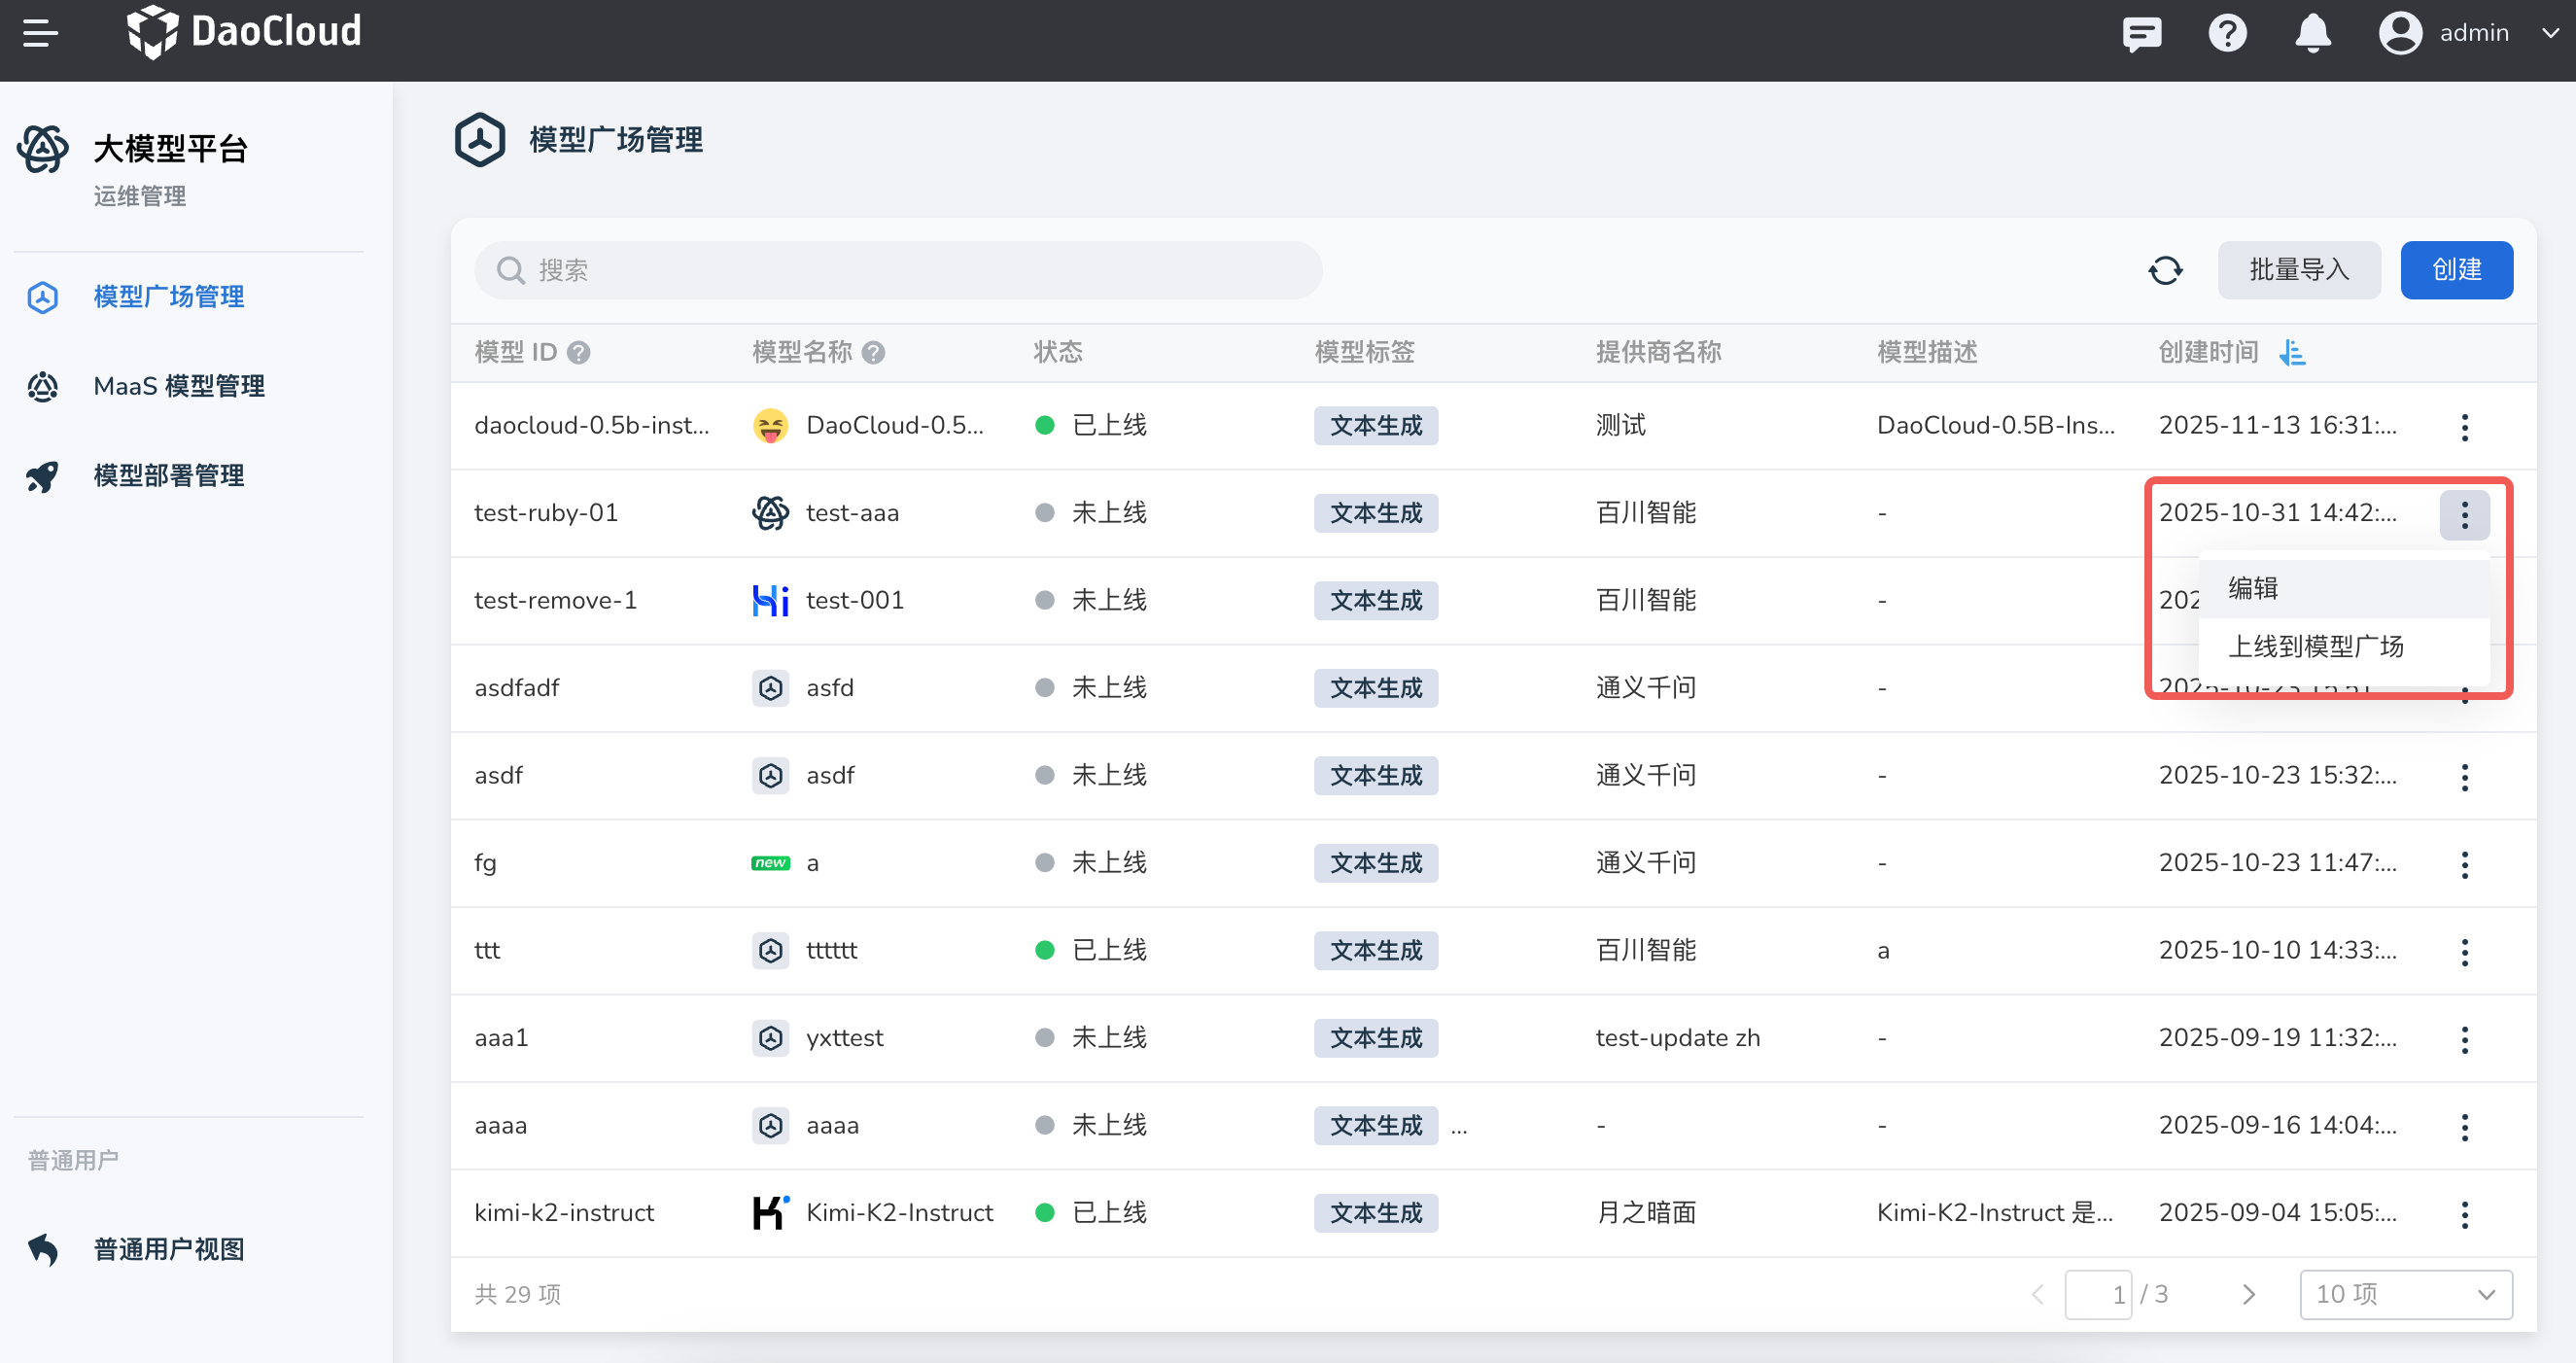Open the 10 项 page size dropdown
2576x1363 pixels.
click(2405, 1294)
